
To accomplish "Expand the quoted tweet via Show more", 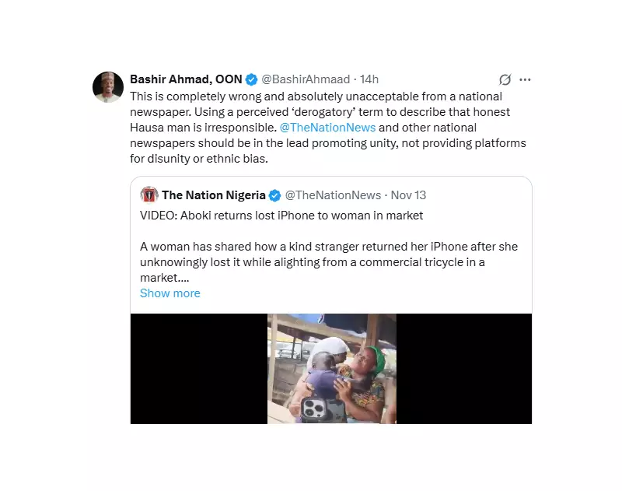I will [170, 293].
